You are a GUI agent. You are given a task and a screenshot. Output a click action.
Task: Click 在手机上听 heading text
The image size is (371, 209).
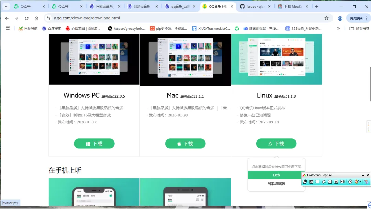[65, 170]
